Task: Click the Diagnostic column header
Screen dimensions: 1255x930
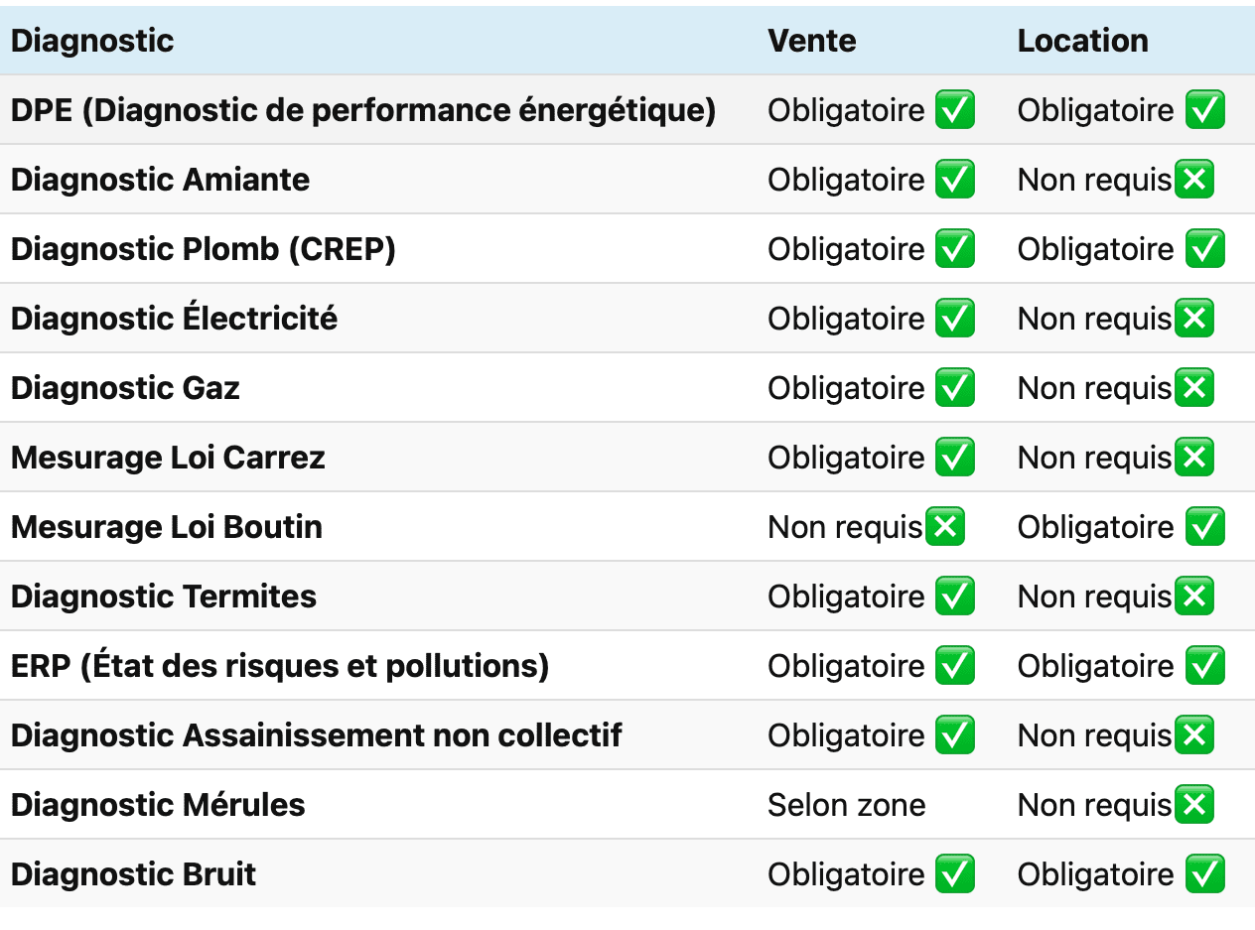Action: click(92, 41)
